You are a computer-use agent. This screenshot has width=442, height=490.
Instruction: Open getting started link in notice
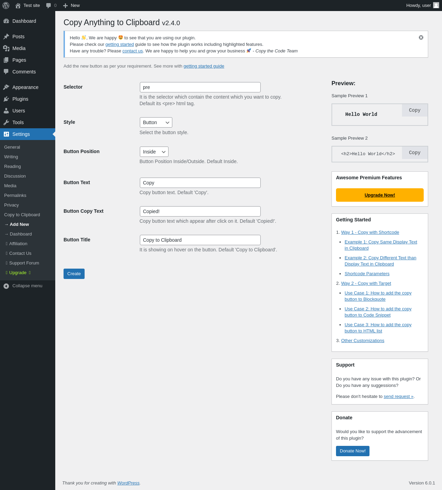tap(119, 44)
